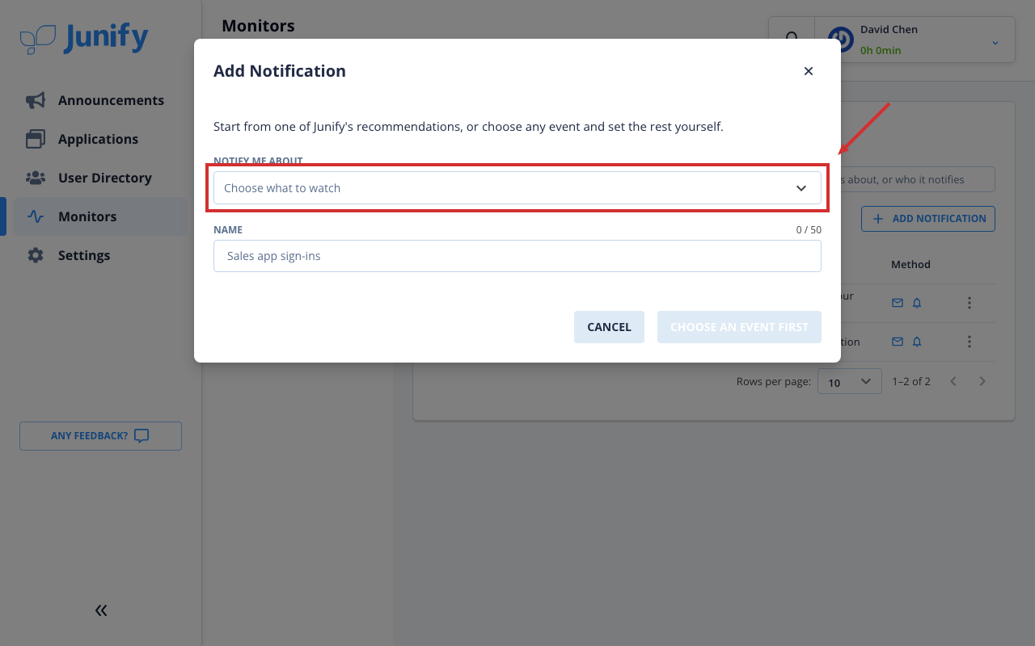
Task: Close the Add Notification dialog
Action: point(808,71)
